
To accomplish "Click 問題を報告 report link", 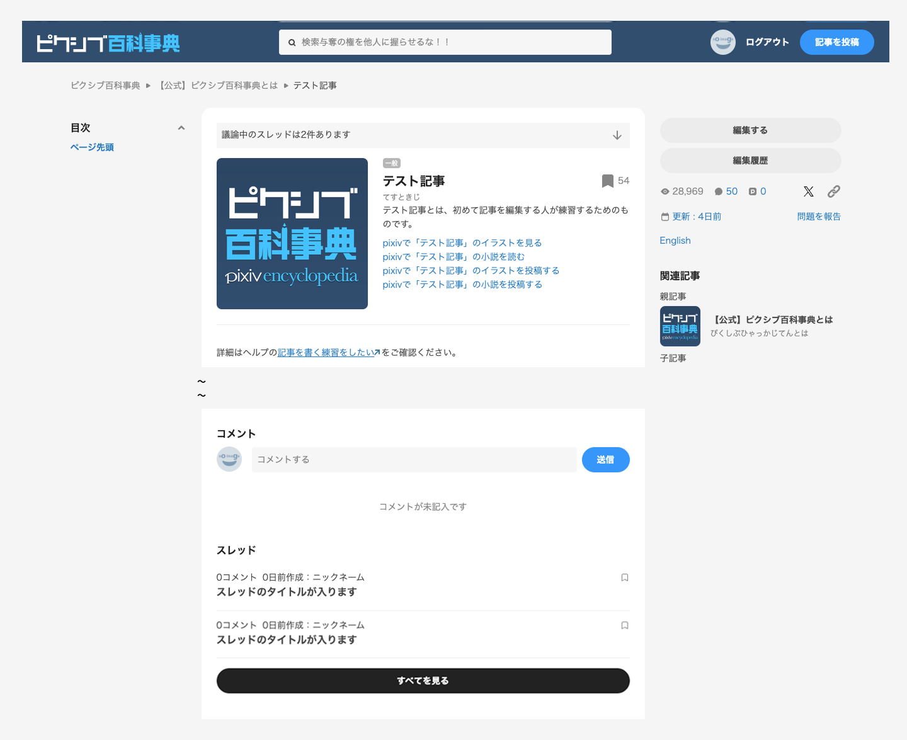I will coord(819,217).
